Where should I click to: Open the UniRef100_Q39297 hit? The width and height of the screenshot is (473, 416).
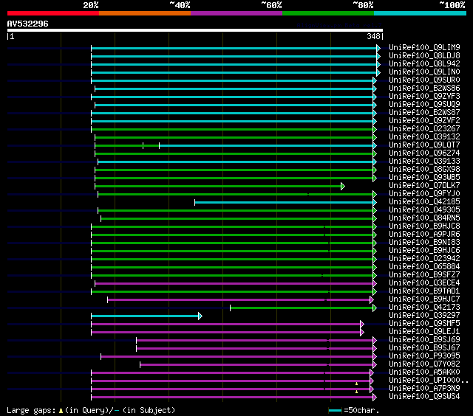coord(424,316)
